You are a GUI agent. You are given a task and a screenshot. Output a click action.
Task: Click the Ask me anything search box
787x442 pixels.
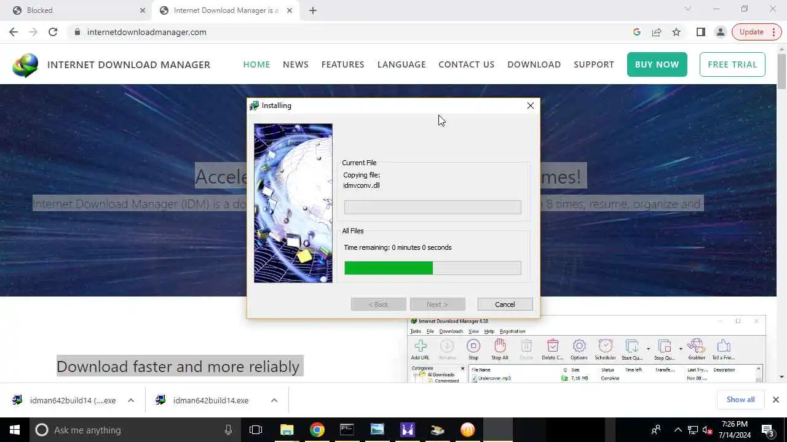pos(134,430)
